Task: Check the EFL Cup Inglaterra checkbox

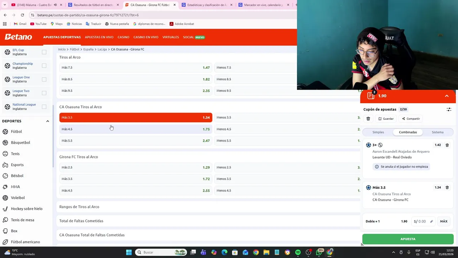Action: [44, 52]
